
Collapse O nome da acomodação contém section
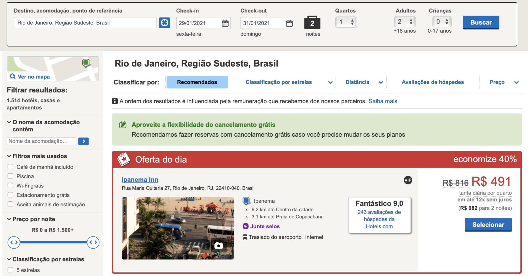click(x=9, y=122)
